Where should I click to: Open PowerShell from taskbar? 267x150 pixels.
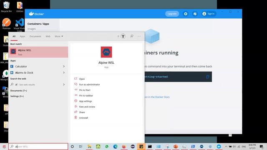coord(193,146)
